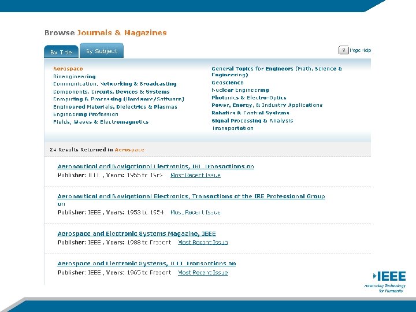
Task: Open Transactions of the IRE Professional Group journal
Action: (191, 199)
